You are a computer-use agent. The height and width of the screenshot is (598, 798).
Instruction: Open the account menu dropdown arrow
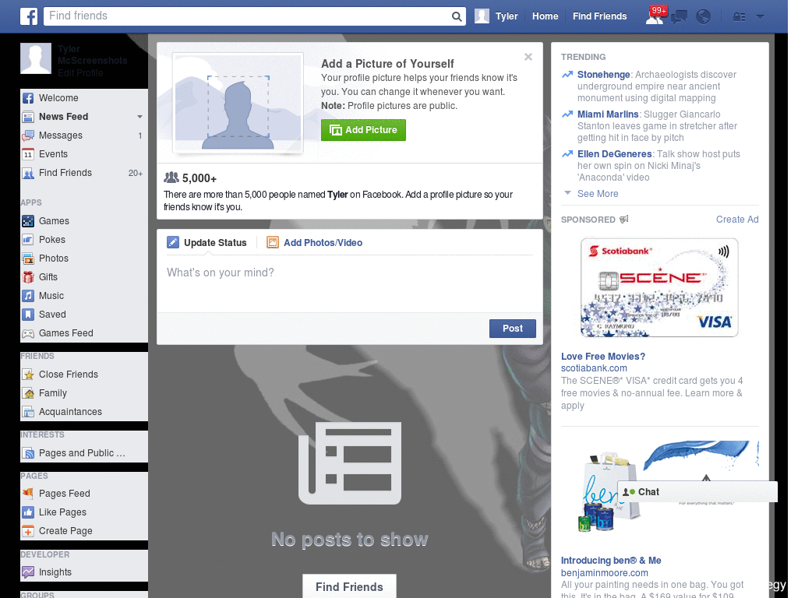760,16
